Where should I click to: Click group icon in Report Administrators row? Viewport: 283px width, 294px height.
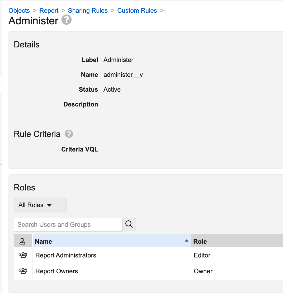coord(23,255)
